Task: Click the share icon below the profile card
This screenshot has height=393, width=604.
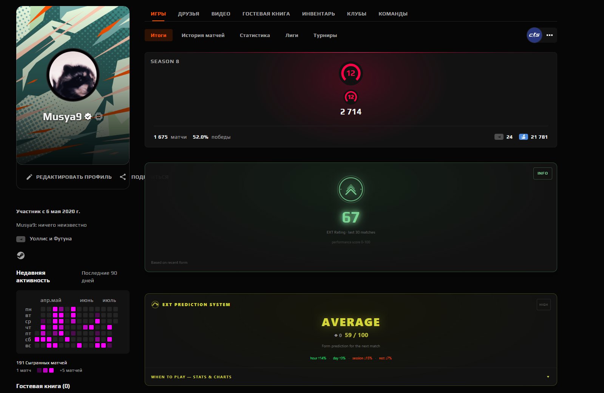Action: pyautogui.click(x=123, y=177)
